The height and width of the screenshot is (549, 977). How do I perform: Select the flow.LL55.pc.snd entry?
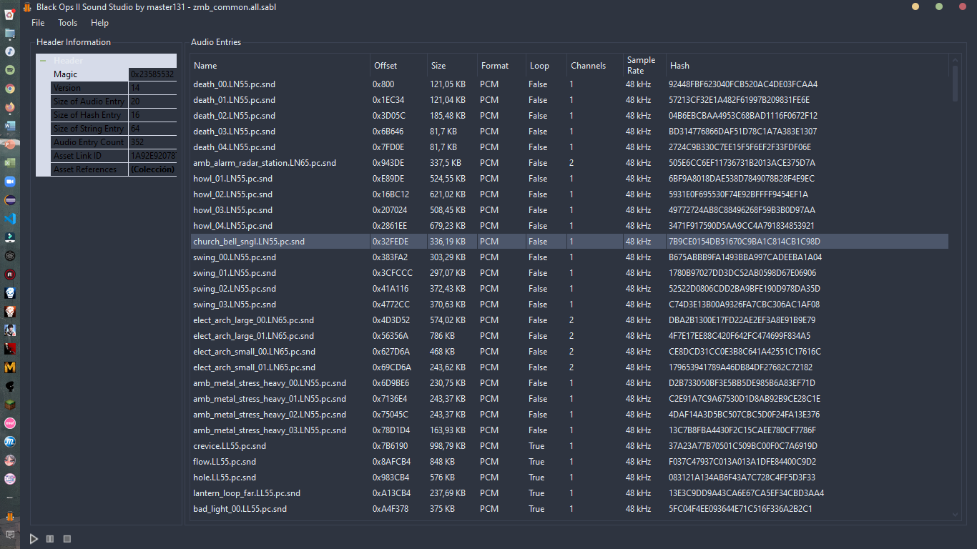pyautogui.click(x=569, y=462)
